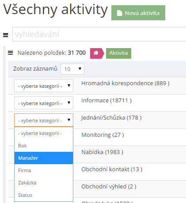Image resolution: width=186 pixels, height=203 pixels.
Task: Click into the vyhledávání search field
Action: (99, 34)
